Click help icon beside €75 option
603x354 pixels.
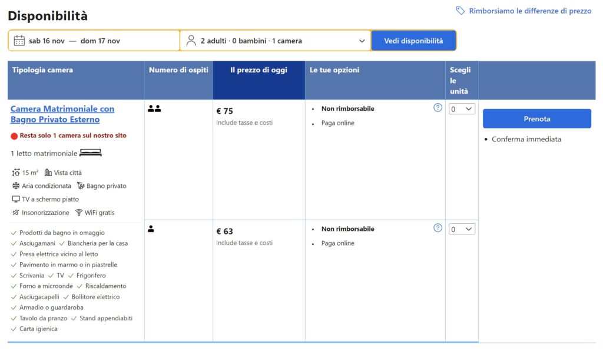click(438, 108)
